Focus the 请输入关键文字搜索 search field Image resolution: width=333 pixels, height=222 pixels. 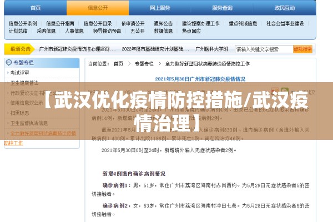[264, 49]
